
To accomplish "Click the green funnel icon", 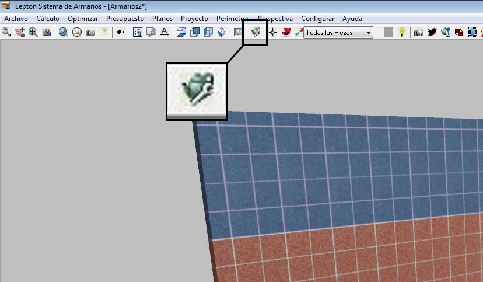I will click(104, 32).
